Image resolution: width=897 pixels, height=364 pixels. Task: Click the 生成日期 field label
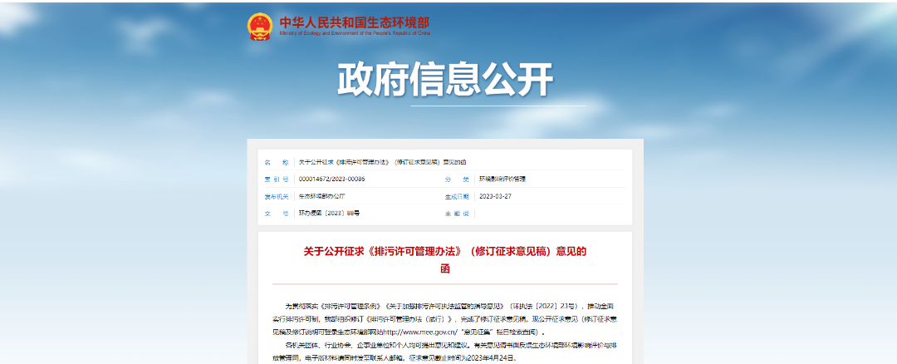[x=457, y=197]
